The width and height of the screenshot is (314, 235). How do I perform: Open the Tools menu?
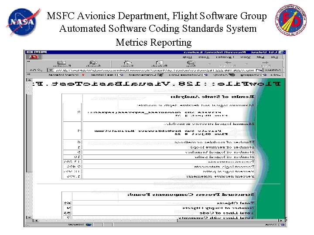(204, 57)
